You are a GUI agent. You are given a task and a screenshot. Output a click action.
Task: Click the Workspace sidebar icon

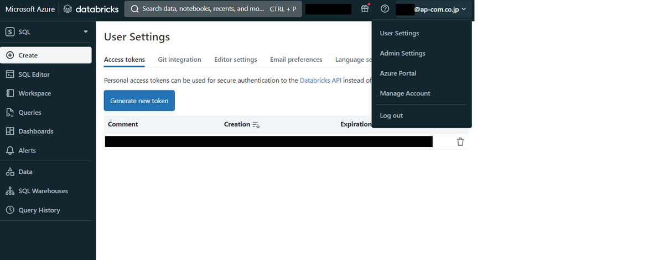(x=9, y=93)
